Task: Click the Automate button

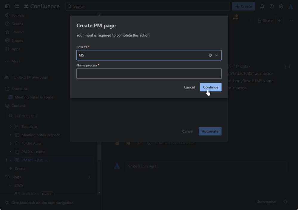Action: point(210,131)
